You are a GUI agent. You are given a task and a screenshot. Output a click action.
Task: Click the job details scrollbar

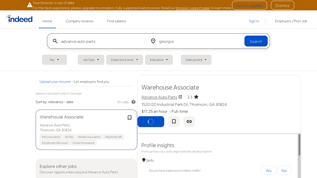pyautogui.click(x=299, y=145)
